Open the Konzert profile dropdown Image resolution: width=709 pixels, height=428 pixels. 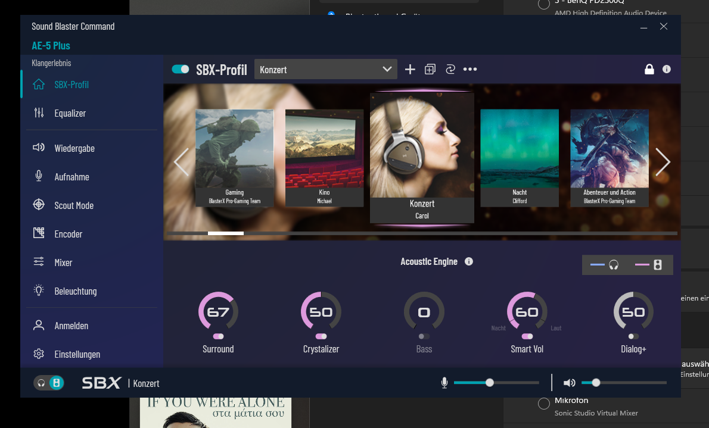[325, 69]
